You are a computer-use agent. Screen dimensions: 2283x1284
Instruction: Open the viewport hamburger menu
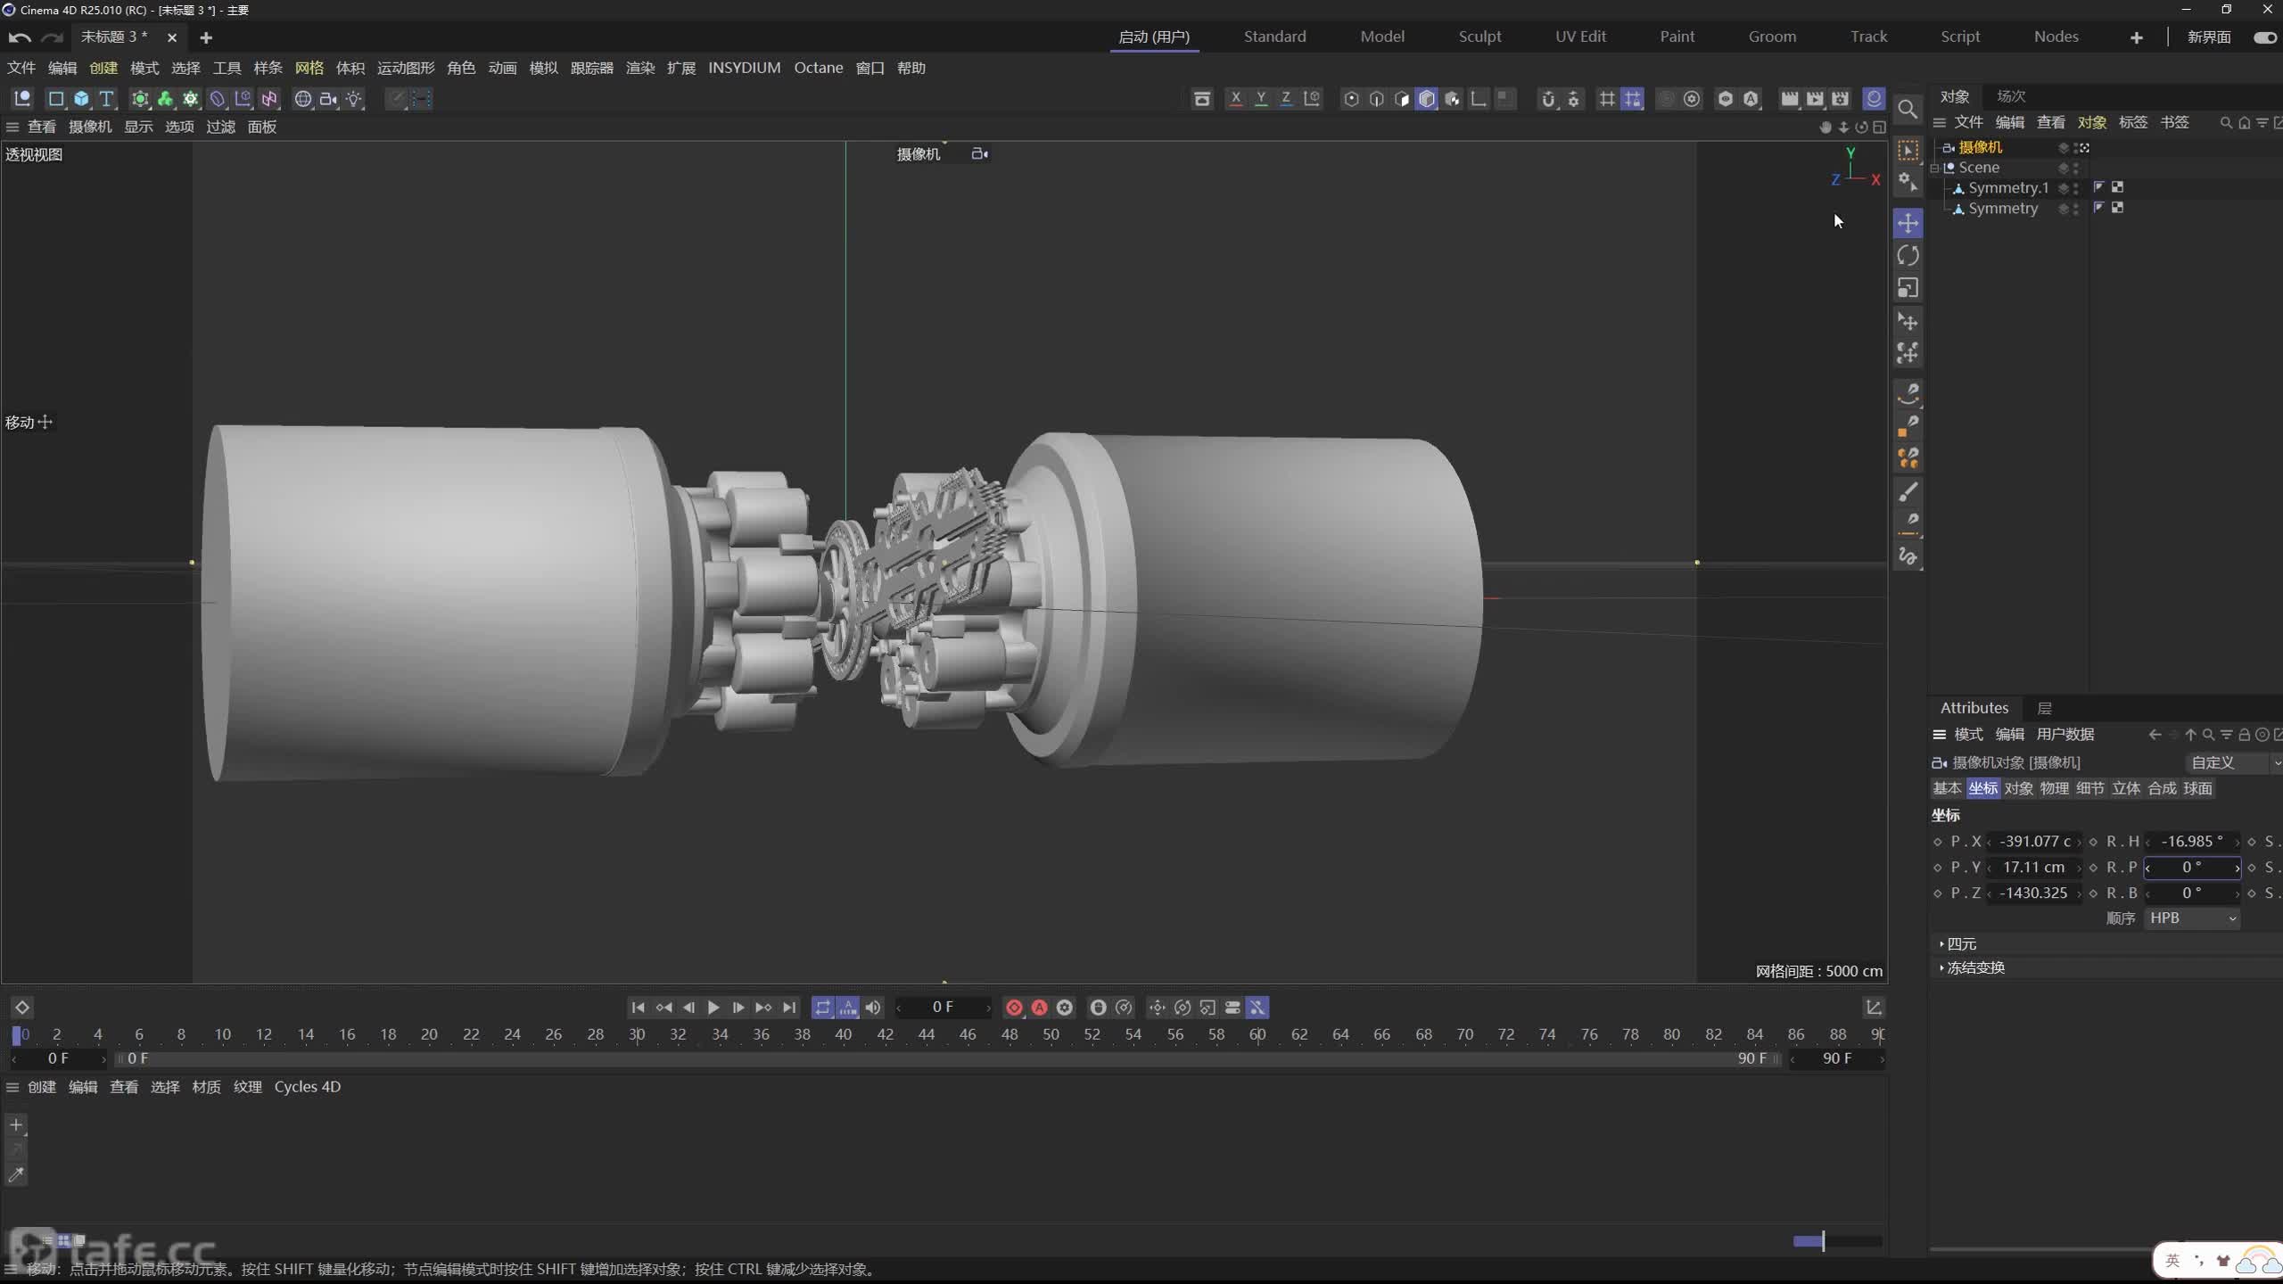coord(12,128)
